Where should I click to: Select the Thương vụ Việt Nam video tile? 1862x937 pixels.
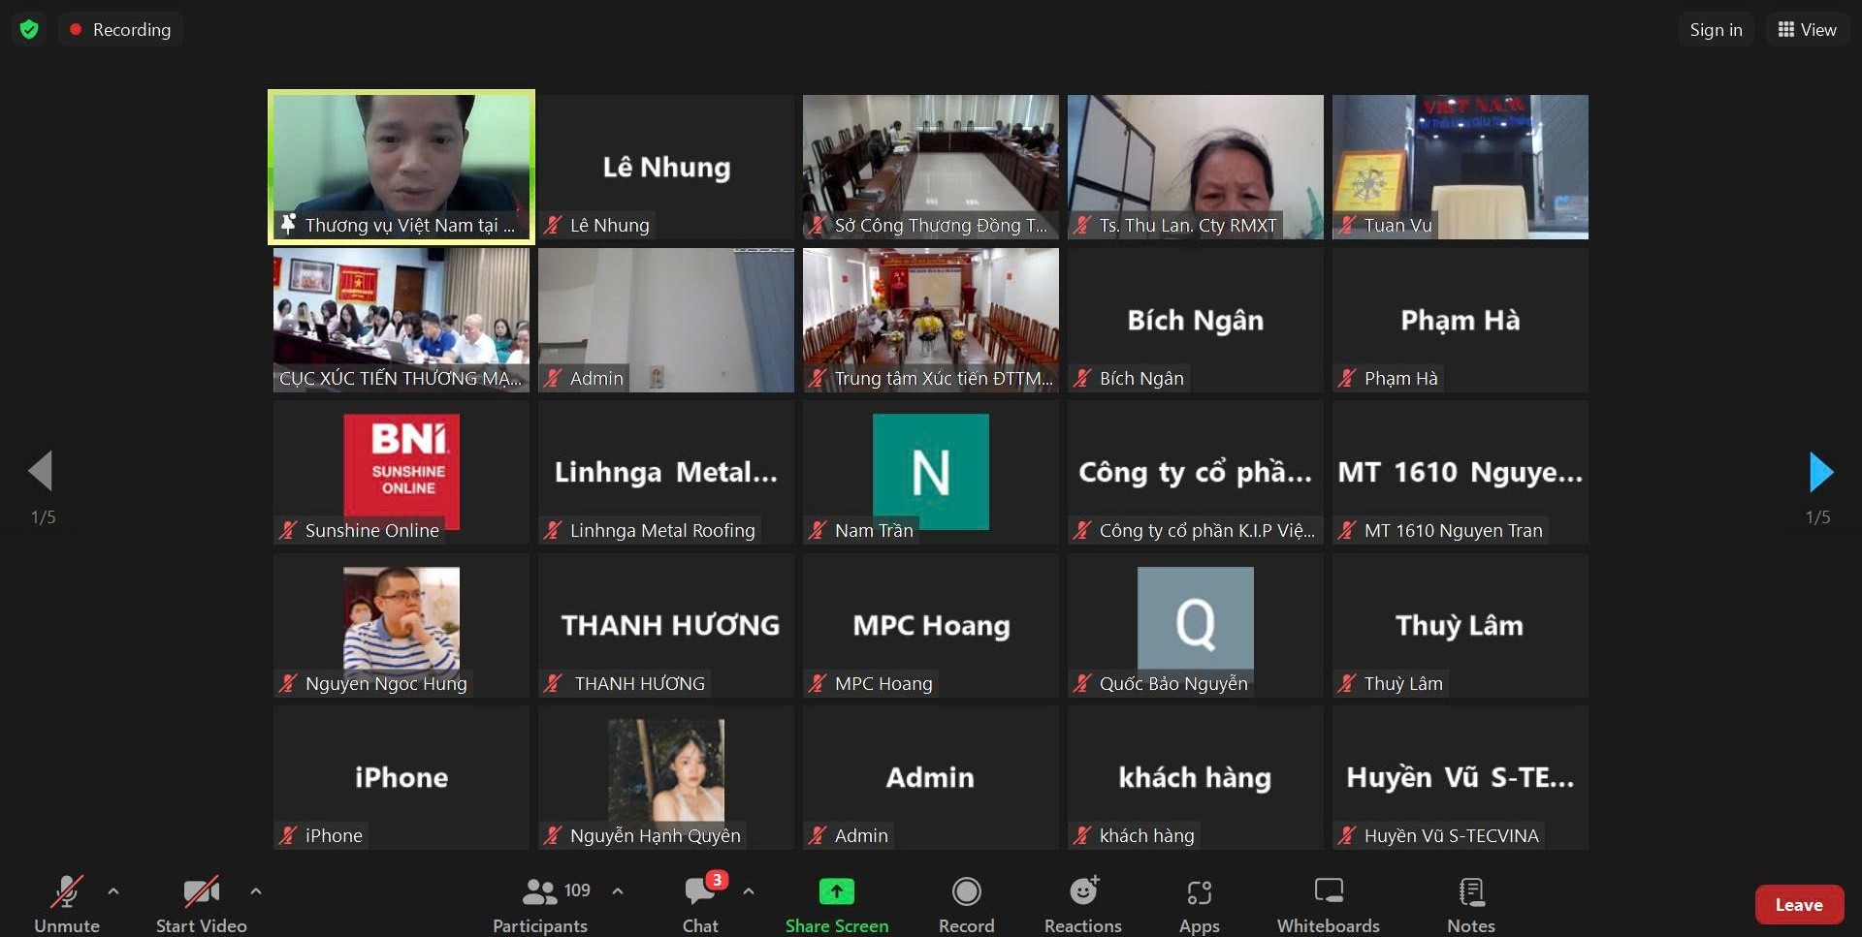(x=401, y=166)
